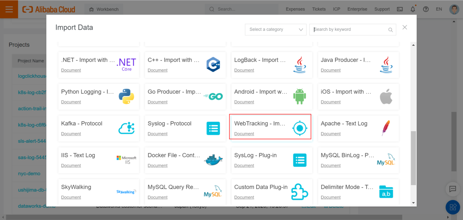The width and height of the screenshot is (463, 220).
Task: Click the SkyWalking logo icon
Action: (126, 191)
